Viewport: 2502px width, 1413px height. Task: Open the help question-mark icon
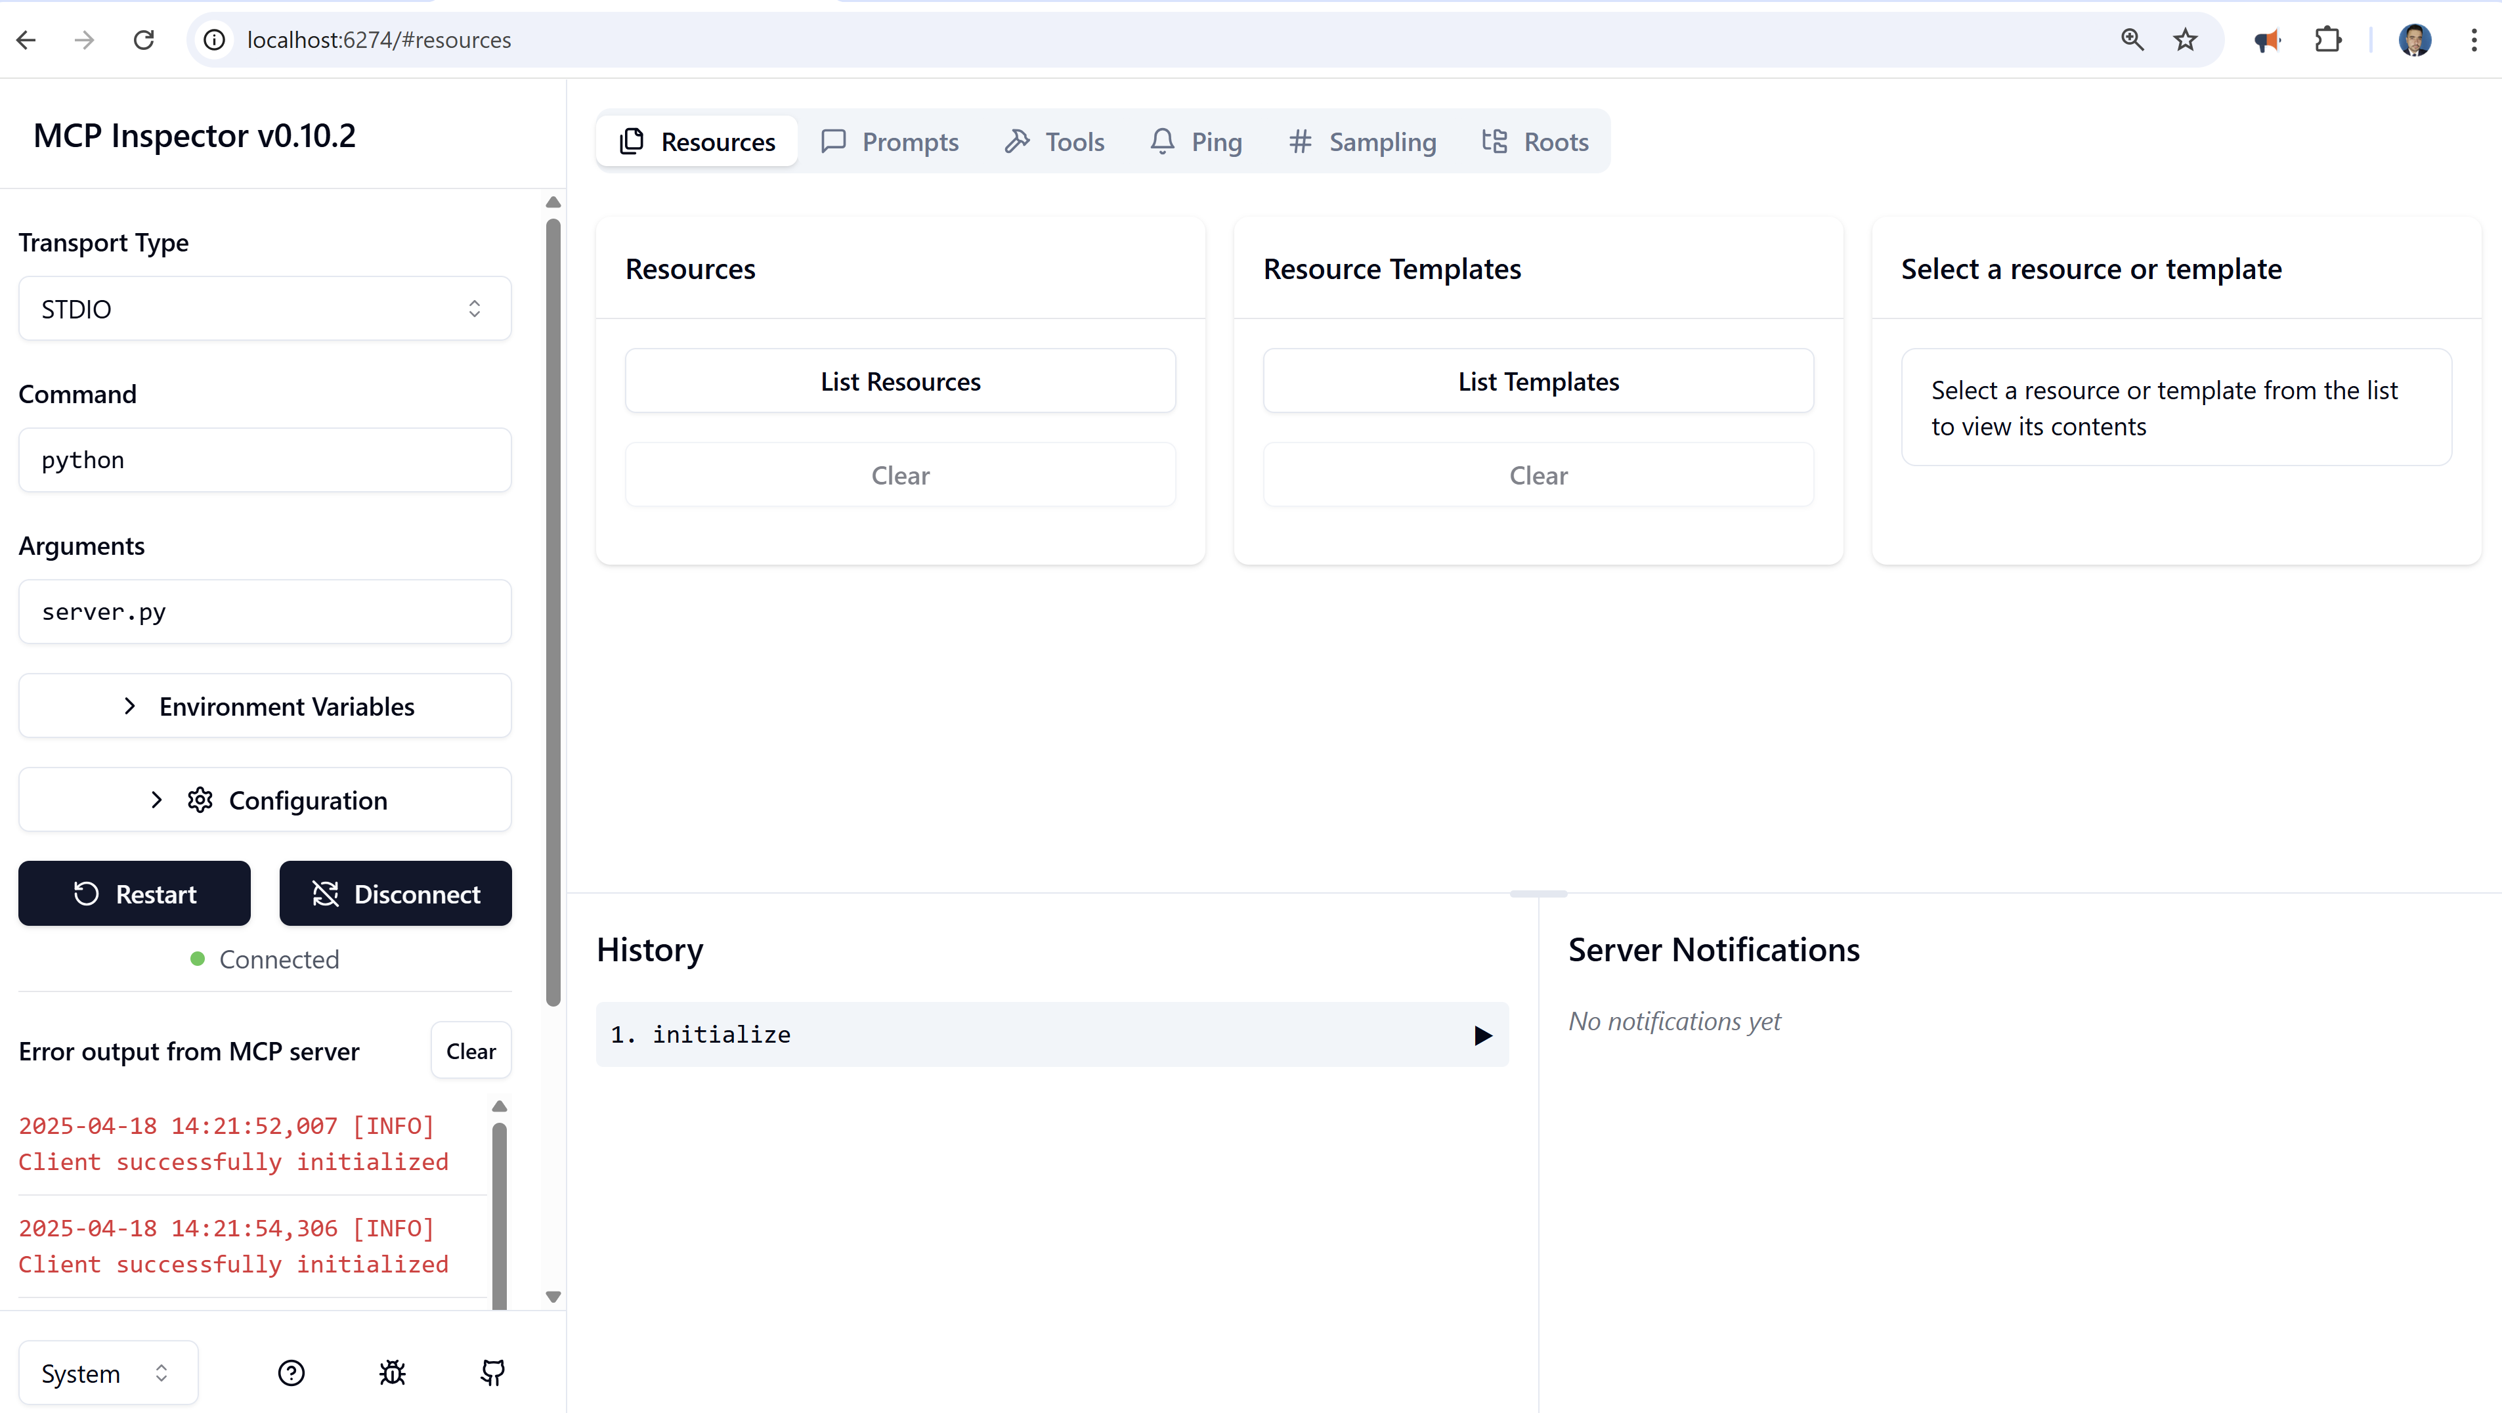291,1372
